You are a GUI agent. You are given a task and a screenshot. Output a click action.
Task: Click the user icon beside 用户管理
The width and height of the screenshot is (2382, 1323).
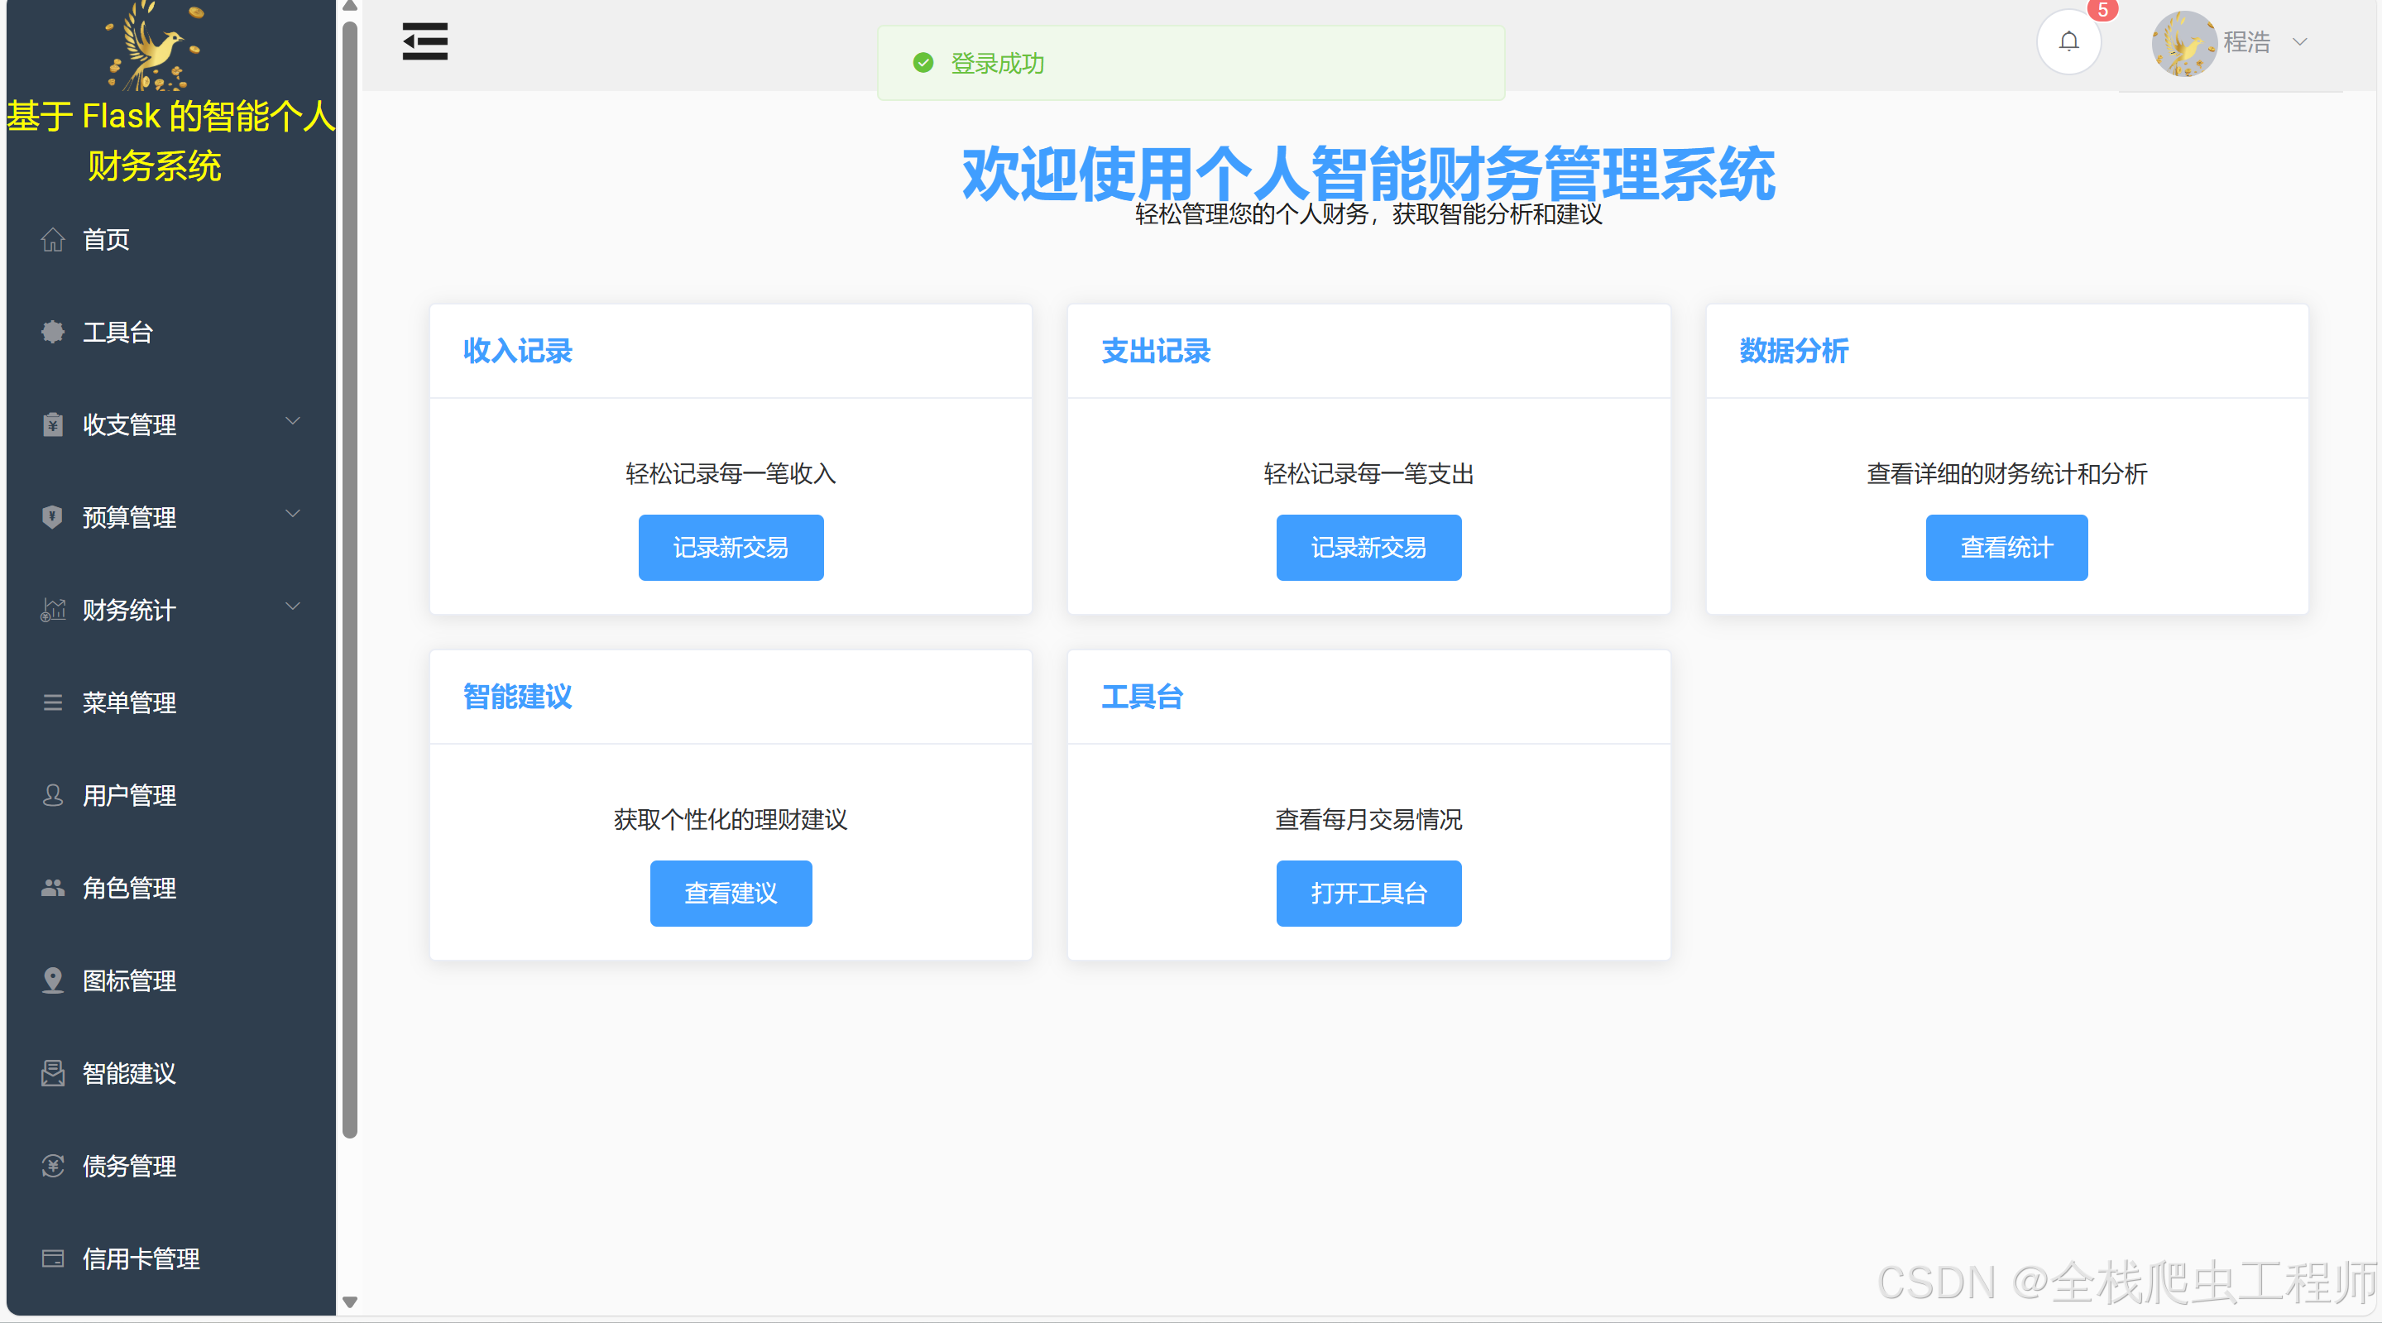tap(53, 795)
